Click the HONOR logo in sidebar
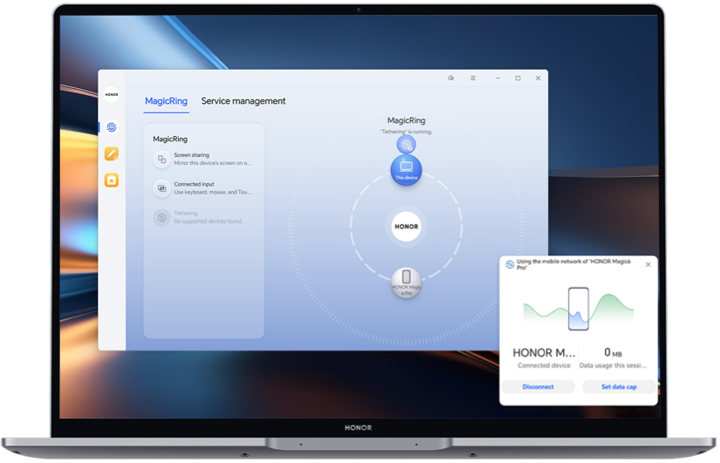This screenshot has height=463, width=720. [x=112, y=94]
